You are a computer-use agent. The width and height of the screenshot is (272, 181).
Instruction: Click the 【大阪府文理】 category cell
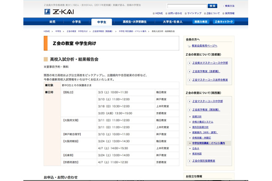tap(79, 124)
